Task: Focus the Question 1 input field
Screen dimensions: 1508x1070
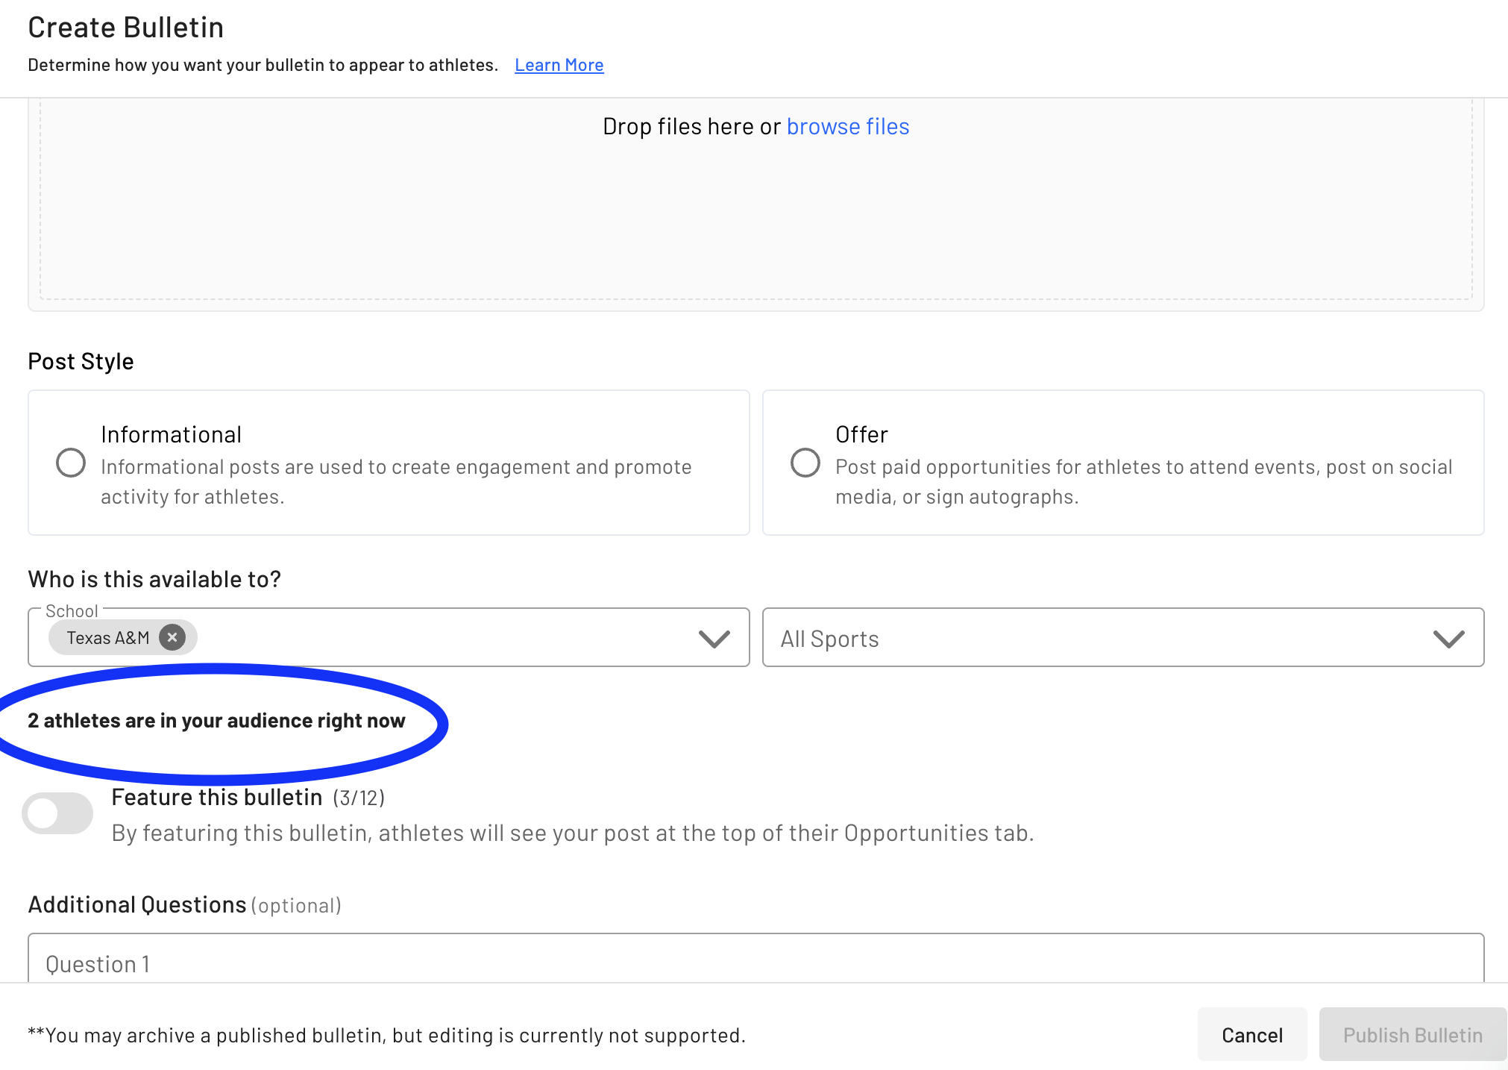Action: click(755, 963)
